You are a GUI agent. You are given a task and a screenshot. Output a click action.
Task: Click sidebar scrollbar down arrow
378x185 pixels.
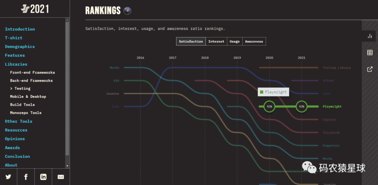[x=67, y=166]
